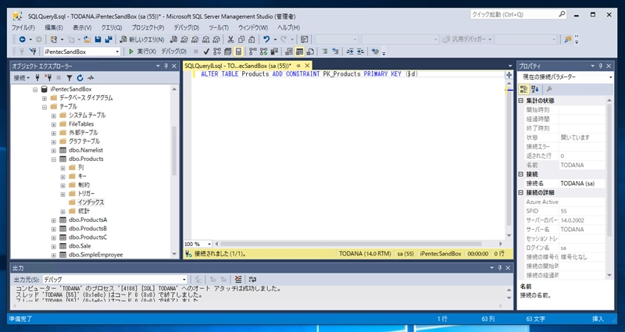Click the pin icon on query tab

299,66
